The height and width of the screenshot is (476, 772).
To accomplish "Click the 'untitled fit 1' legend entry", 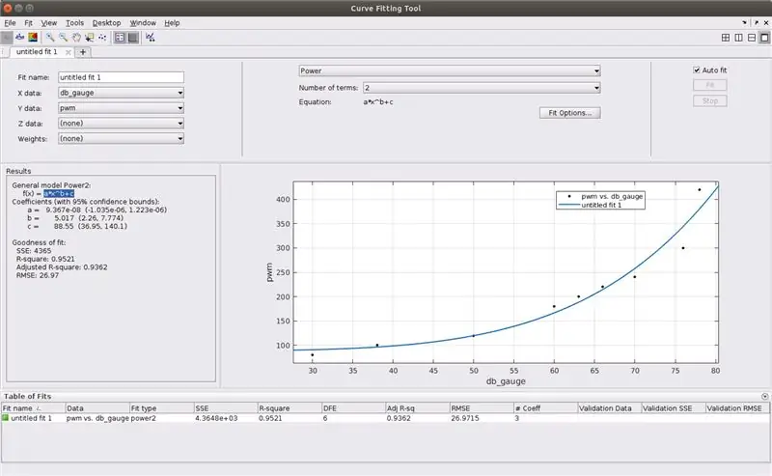I will [601, 205].
